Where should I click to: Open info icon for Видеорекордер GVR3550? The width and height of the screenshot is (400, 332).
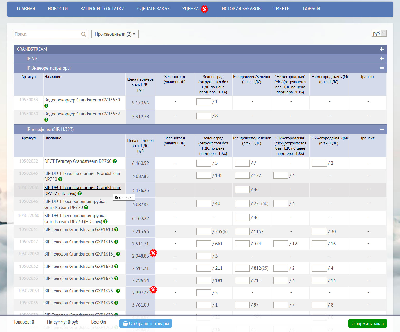pyautogui.click(x=46, y=106)
